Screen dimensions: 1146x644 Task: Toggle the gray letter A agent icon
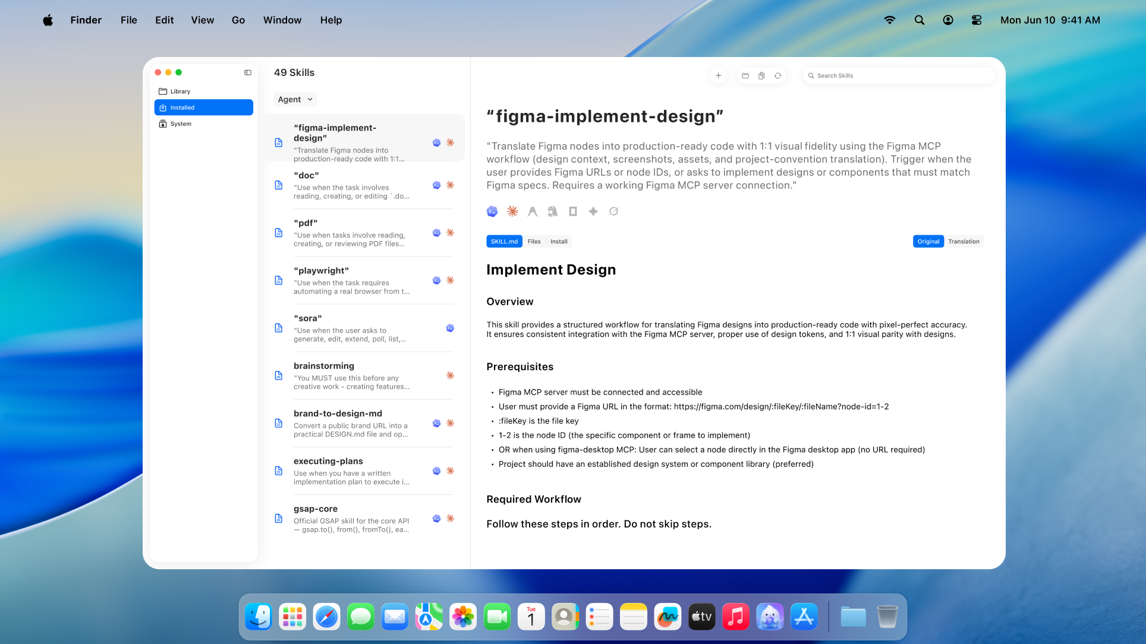point(533,211)
